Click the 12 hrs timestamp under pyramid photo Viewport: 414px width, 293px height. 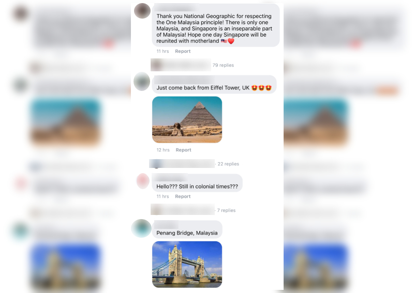[163, 150]
